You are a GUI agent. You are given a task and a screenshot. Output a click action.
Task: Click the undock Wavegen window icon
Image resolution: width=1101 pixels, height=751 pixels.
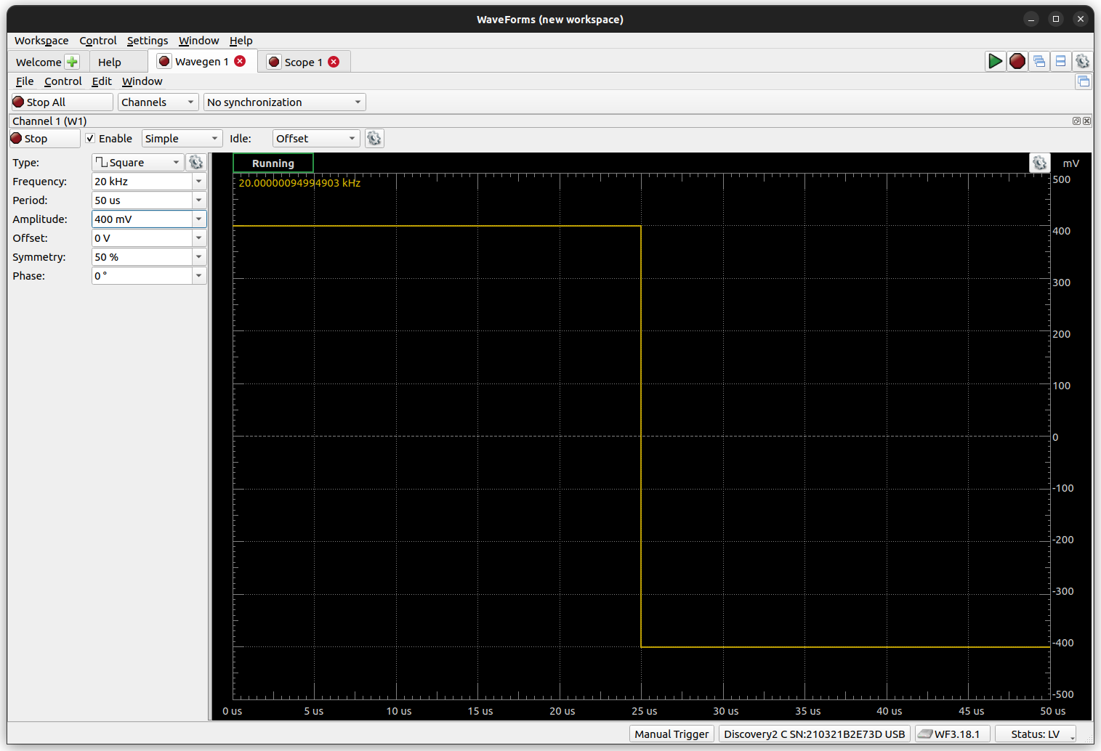click(1084, 81)
